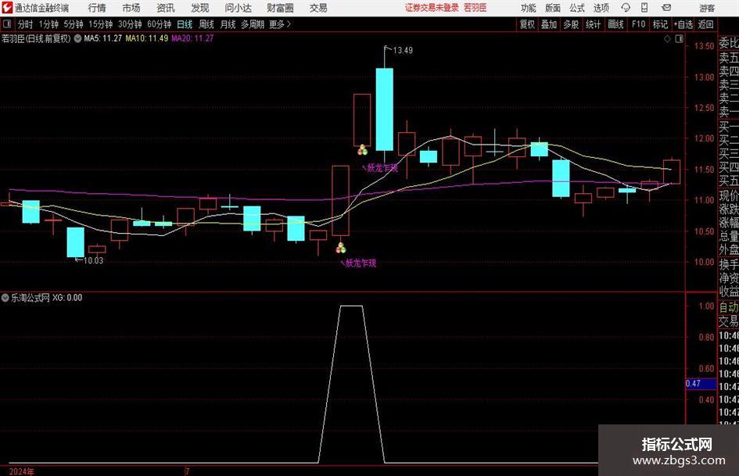Select the 日线 daily period tab
This screenshot has width=739, height=476.
185,24
